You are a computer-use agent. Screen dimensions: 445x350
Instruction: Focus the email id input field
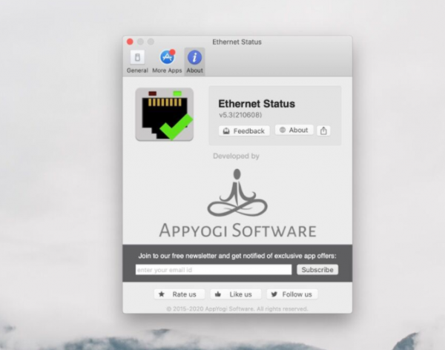(214, 270)
